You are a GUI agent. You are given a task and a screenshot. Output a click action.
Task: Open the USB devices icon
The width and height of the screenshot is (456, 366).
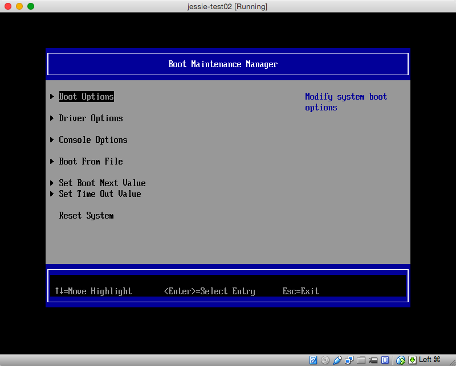[x=337, y=360]
